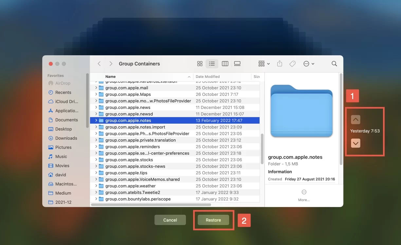Click the More ellipsis icon in the preview pane
The width and height of the screenshot is (401, 245).
pyautogui.click(x=304, y=192)
